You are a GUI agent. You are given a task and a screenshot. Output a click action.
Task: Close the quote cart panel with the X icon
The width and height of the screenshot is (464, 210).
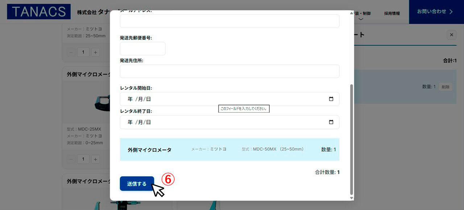451,35
